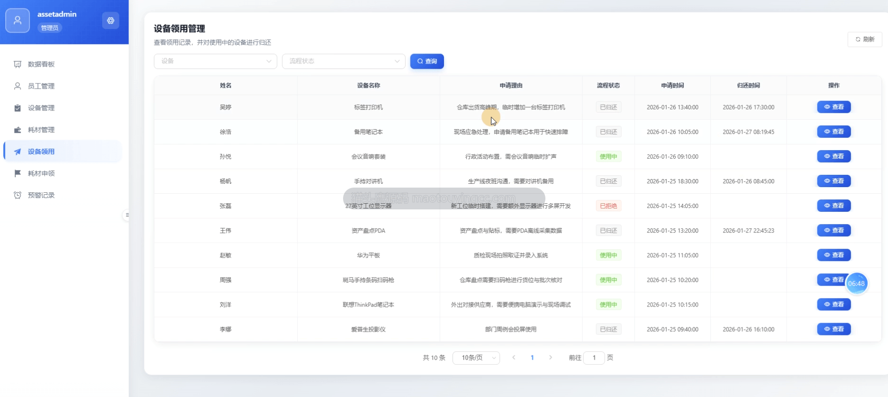The image size is (888, 397).
Task: View record for 赵敏 华为平板
Action: pos(834,255)
